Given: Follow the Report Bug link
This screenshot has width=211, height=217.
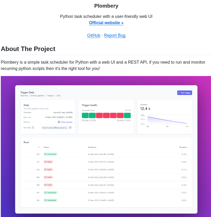Looking at the screenshot, I should [115, 36].
